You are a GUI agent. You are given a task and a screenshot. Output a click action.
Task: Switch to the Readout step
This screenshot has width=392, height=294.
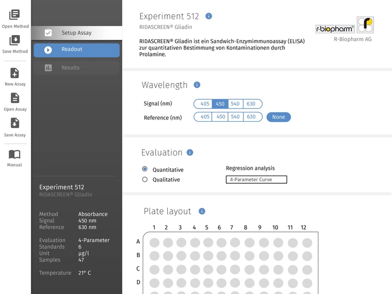pyautogui.click(x=77, y=50)
